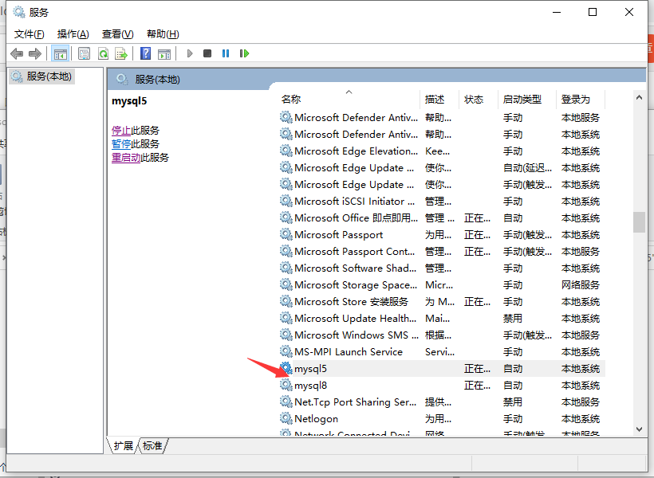Image resolution: width=654 pixels, height=478 pixels.
Task: Select Microsoft Office 即点即用 service
Action: (x=441, y=218)
